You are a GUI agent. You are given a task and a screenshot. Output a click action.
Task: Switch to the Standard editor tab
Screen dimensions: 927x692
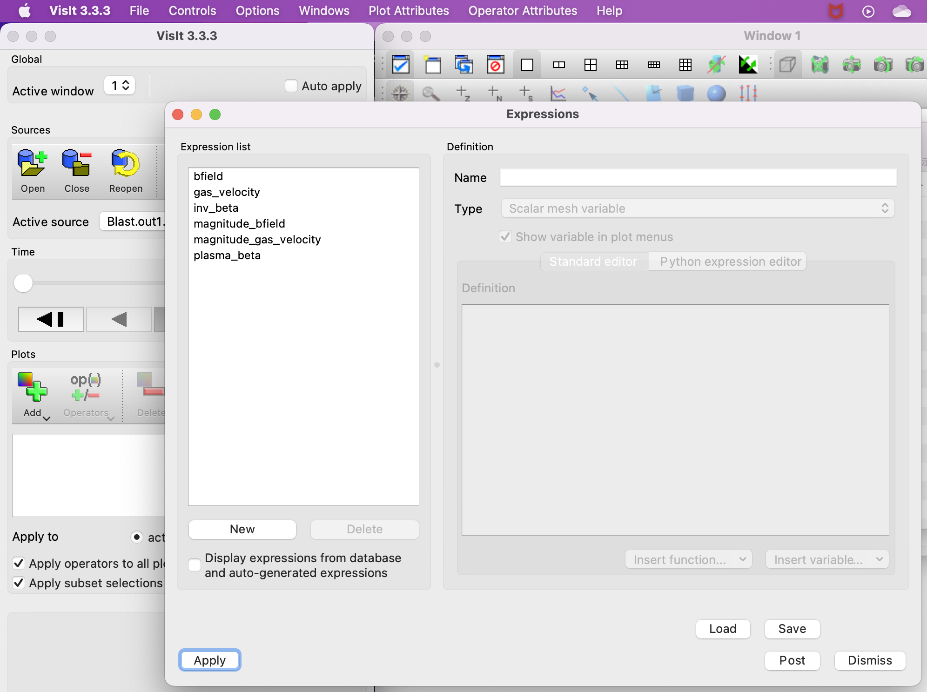(x=594, y=262)
